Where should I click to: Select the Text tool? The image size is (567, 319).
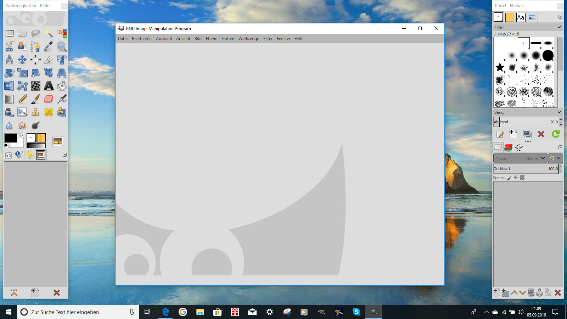click(x=49, y=86)
